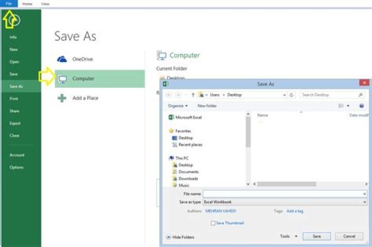This screenshot has width=372, height=247.
Task: Click the Save button
Action: click(317, 236)
